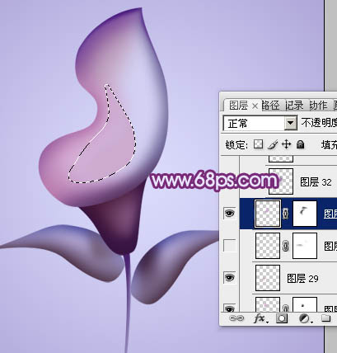Toggle mask link on the selected layer

(x=286, y=213)
